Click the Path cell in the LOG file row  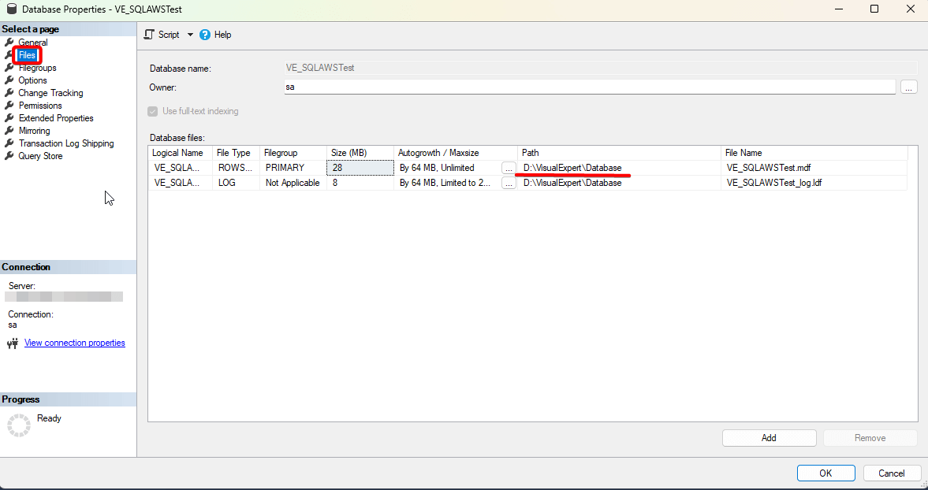(619, 184)
